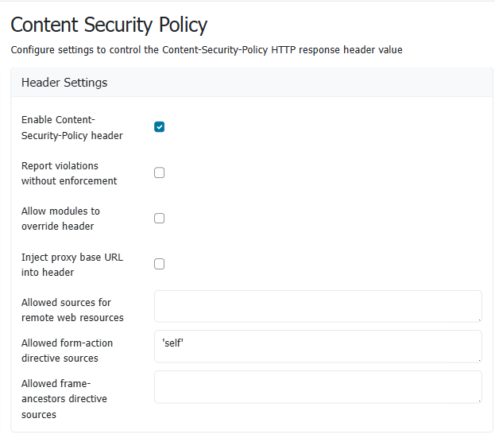Uncheck Enable Content-Security-Policy header checkbox

[x=159, y=127]
